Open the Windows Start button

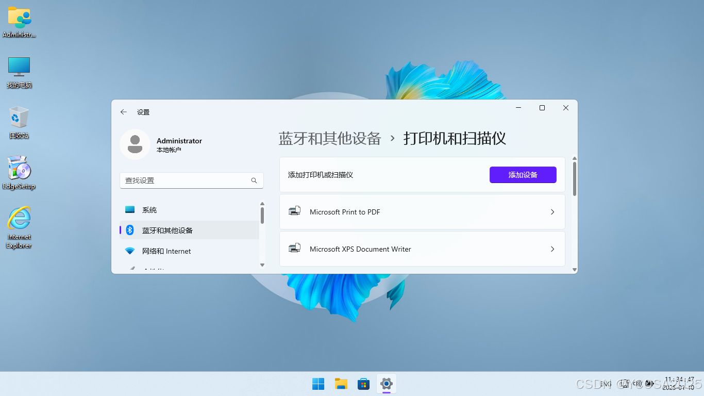coord(318,384)
